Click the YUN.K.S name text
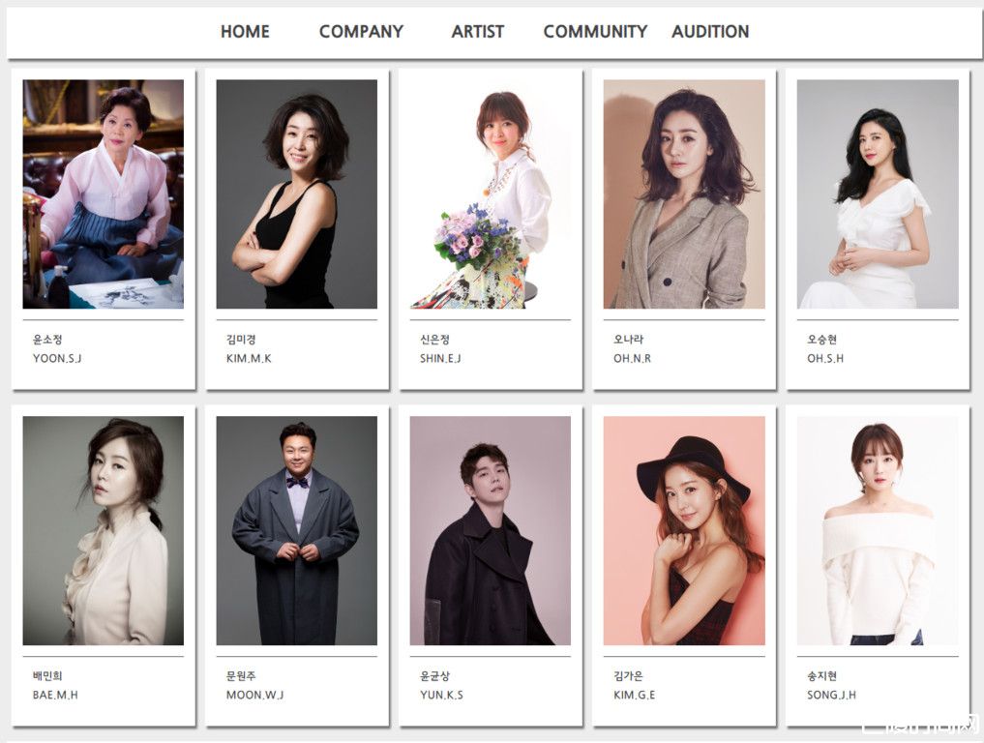Viewport: 984px width, 743px height. point(441,695)
